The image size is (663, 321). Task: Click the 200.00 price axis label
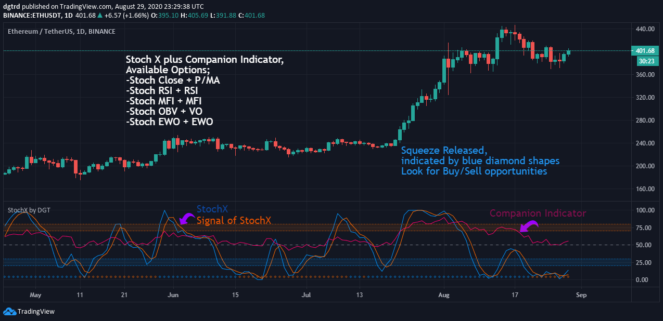[645, 166]
